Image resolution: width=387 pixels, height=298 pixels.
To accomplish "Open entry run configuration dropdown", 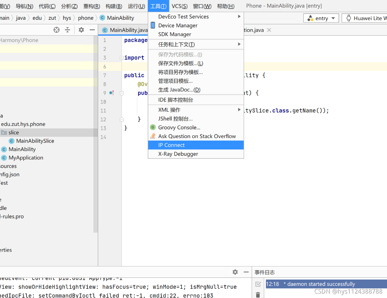I will pyautogui.click(x=321, y=18).
